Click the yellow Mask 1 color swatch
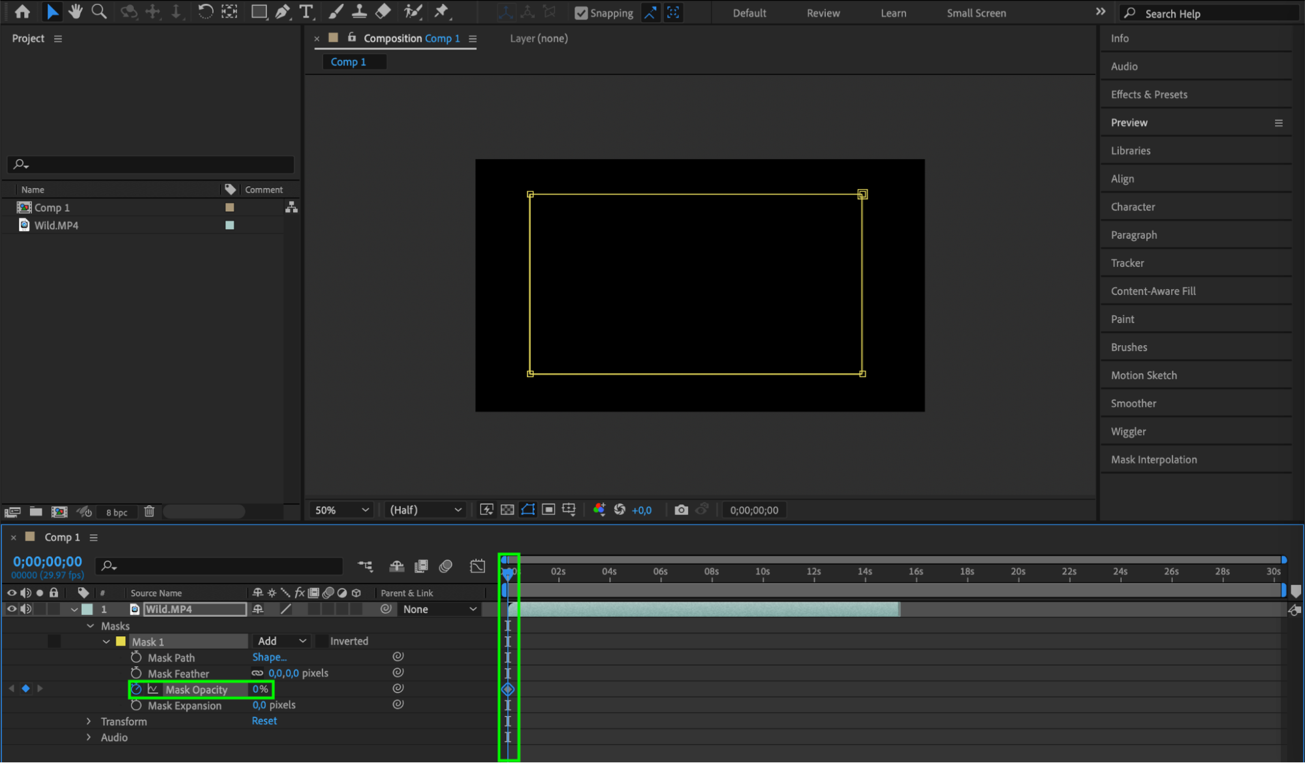Viewport: 1305px width, 763px height. (121, 641)
